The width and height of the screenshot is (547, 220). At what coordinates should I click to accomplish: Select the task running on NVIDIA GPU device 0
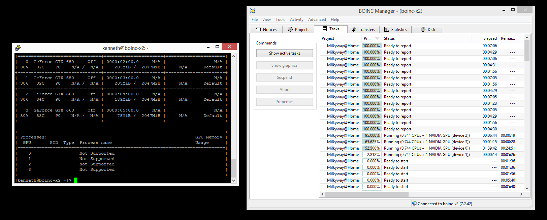pyautogui.click(x=426, y=148)
